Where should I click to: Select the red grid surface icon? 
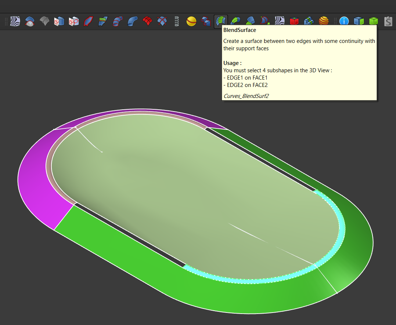pos(147,21)
